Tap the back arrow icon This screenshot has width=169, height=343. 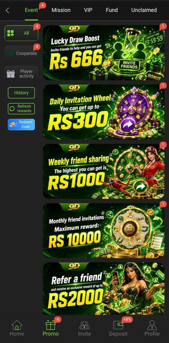pyautogui.click(x=7, y=10)
